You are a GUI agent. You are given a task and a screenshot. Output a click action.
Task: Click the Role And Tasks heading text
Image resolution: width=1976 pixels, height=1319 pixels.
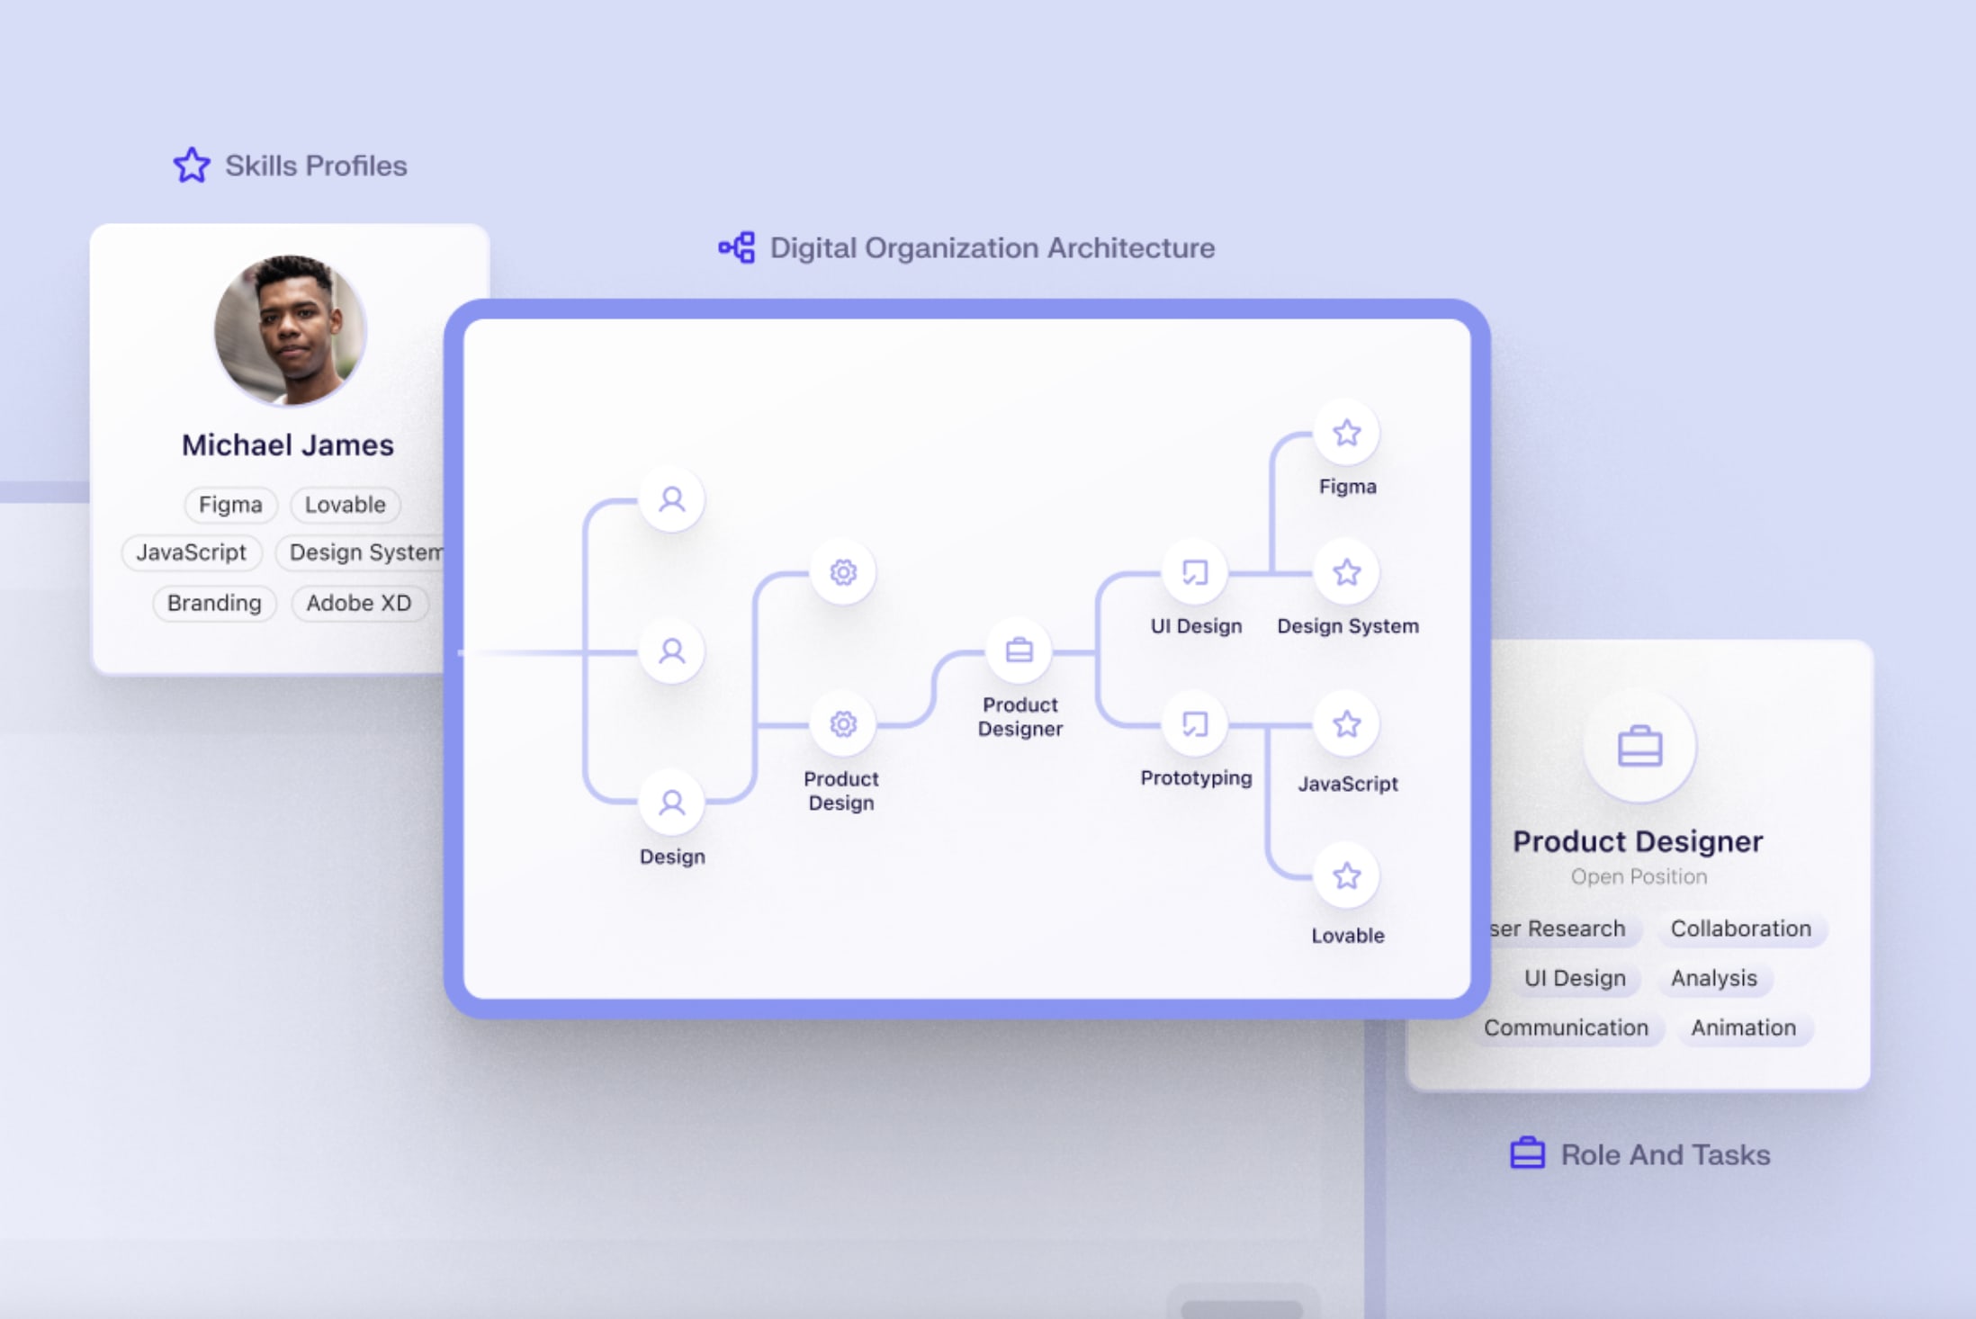pyautogui.click(x=1666, y=1154)
